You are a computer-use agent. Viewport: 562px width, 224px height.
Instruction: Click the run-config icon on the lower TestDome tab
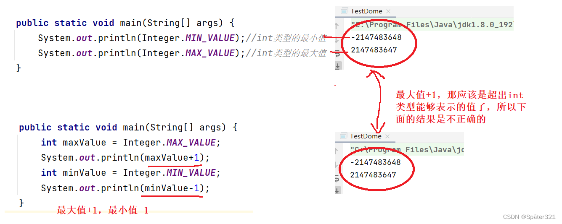(343, 136)
